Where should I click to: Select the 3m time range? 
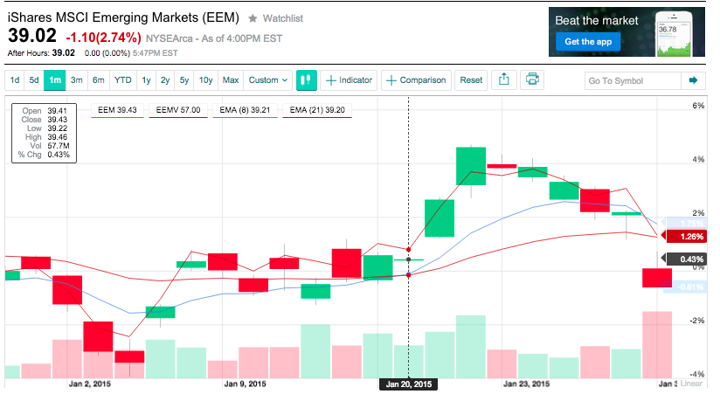pyautogui.click(x=76, y=80)
